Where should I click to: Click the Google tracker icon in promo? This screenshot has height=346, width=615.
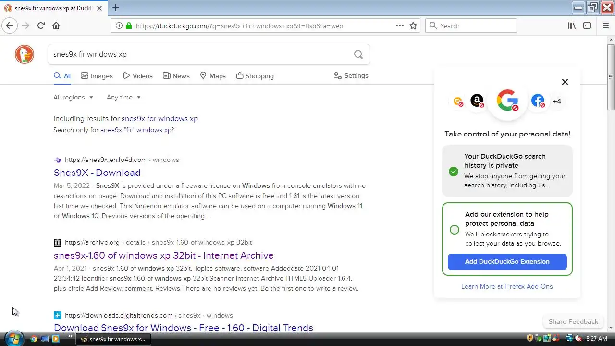coord(507,101)
